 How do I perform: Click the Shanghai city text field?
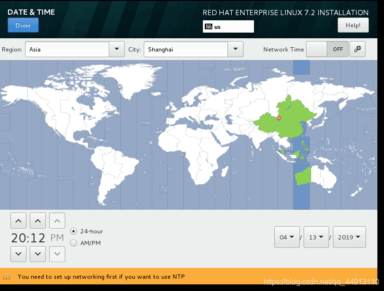pos(186,49)
